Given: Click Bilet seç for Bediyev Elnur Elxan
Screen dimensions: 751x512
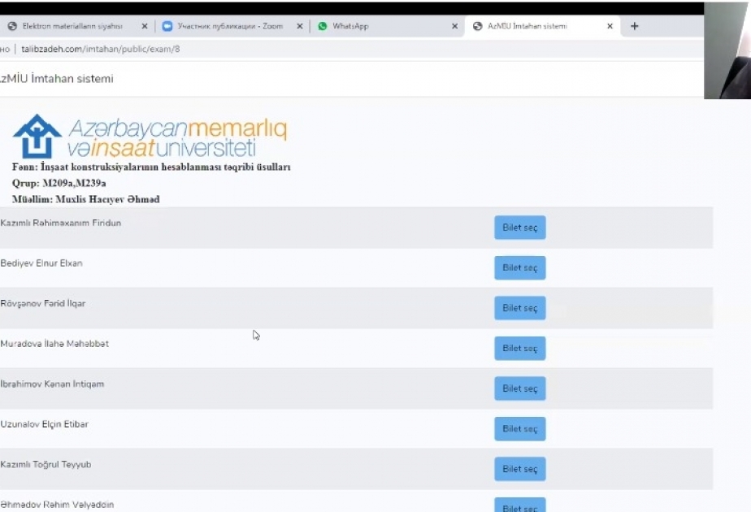Looking at the screenshot, I should (x=519, y=267).
